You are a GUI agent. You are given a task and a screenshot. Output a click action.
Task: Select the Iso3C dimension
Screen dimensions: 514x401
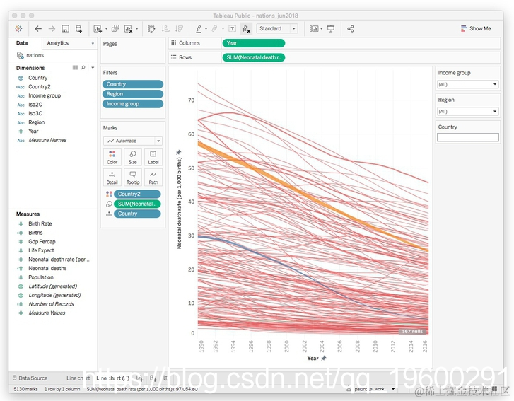[35, 113]
